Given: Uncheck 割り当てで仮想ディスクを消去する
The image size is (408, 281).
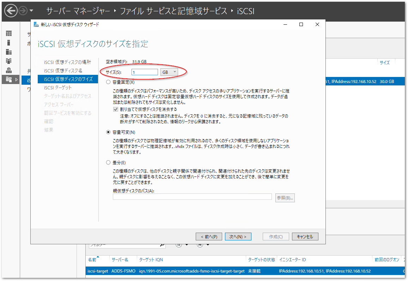Looking at the screenshot, I should (115, 109).
